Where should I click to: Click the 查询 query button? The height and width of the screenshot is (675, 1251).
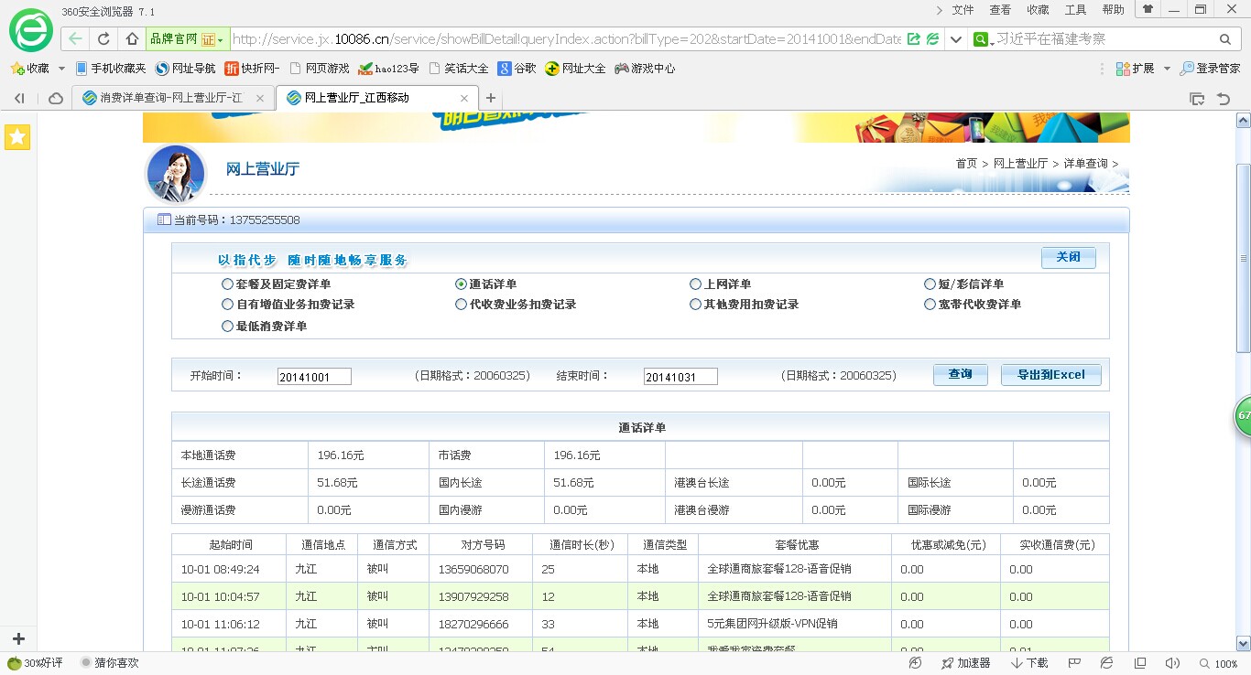coord(960,375)
